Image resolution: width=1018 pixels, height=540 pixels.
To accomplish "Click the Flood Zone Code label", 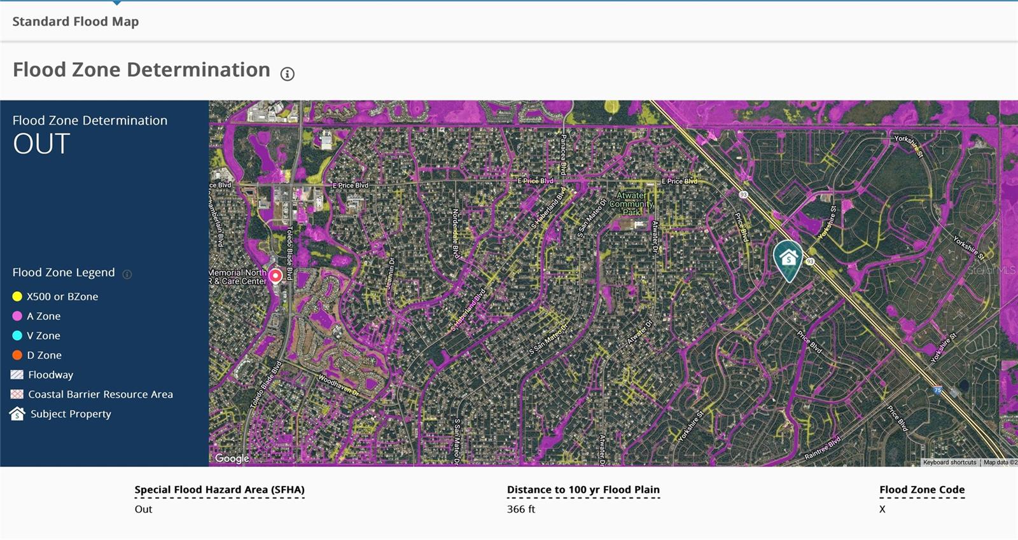I will click(922, 490).
